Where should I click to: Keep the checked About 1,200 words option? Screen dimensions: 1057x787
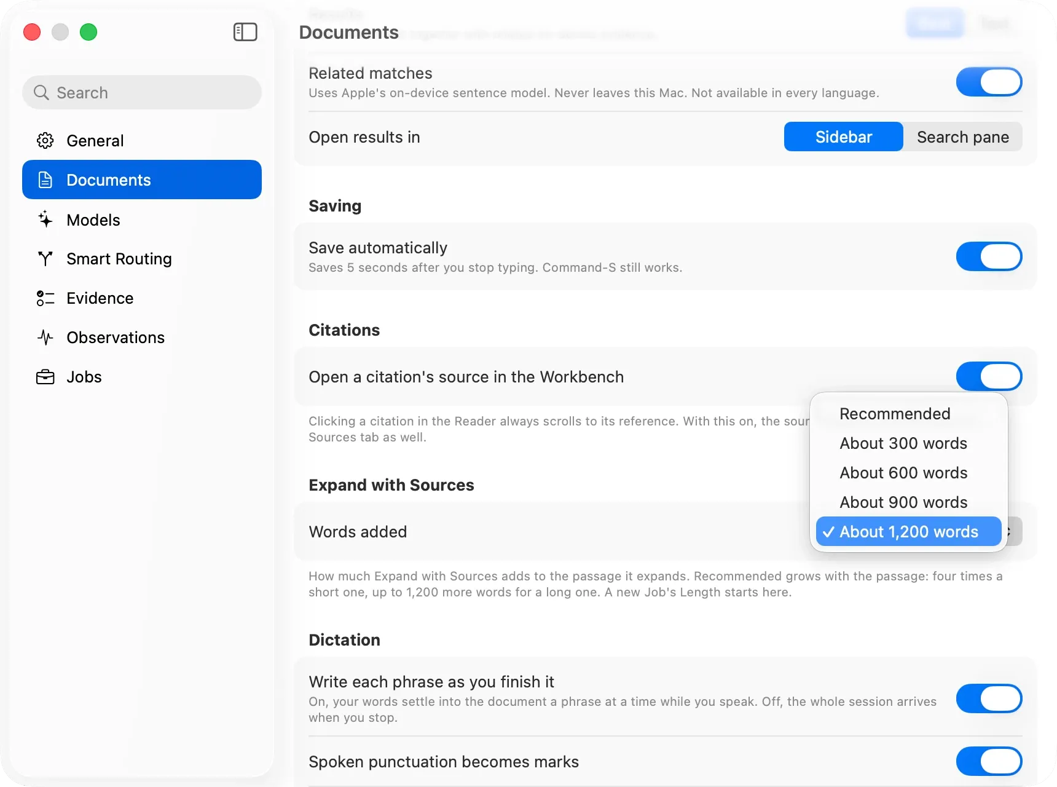pyautogui.click(x=908, y=532)
